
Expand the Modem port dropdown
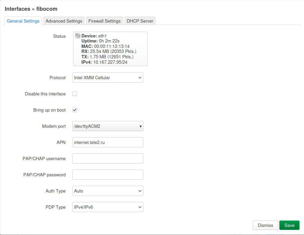point(108,126)
